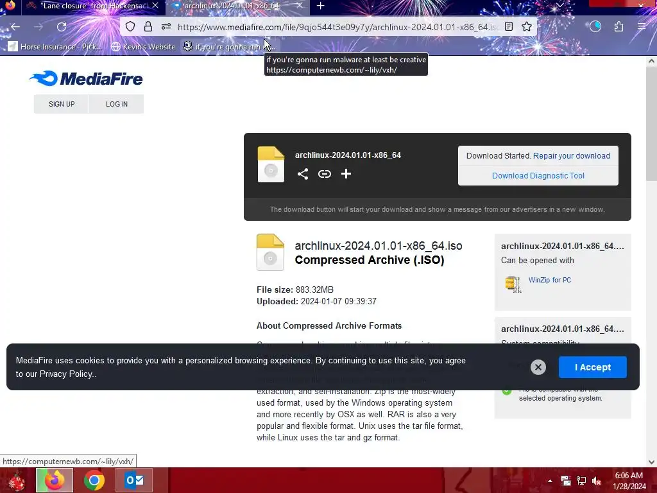Viewport: 657px width, 493px height.
Task: Click the plus add-to-account icon
Action: click(346, 174)
